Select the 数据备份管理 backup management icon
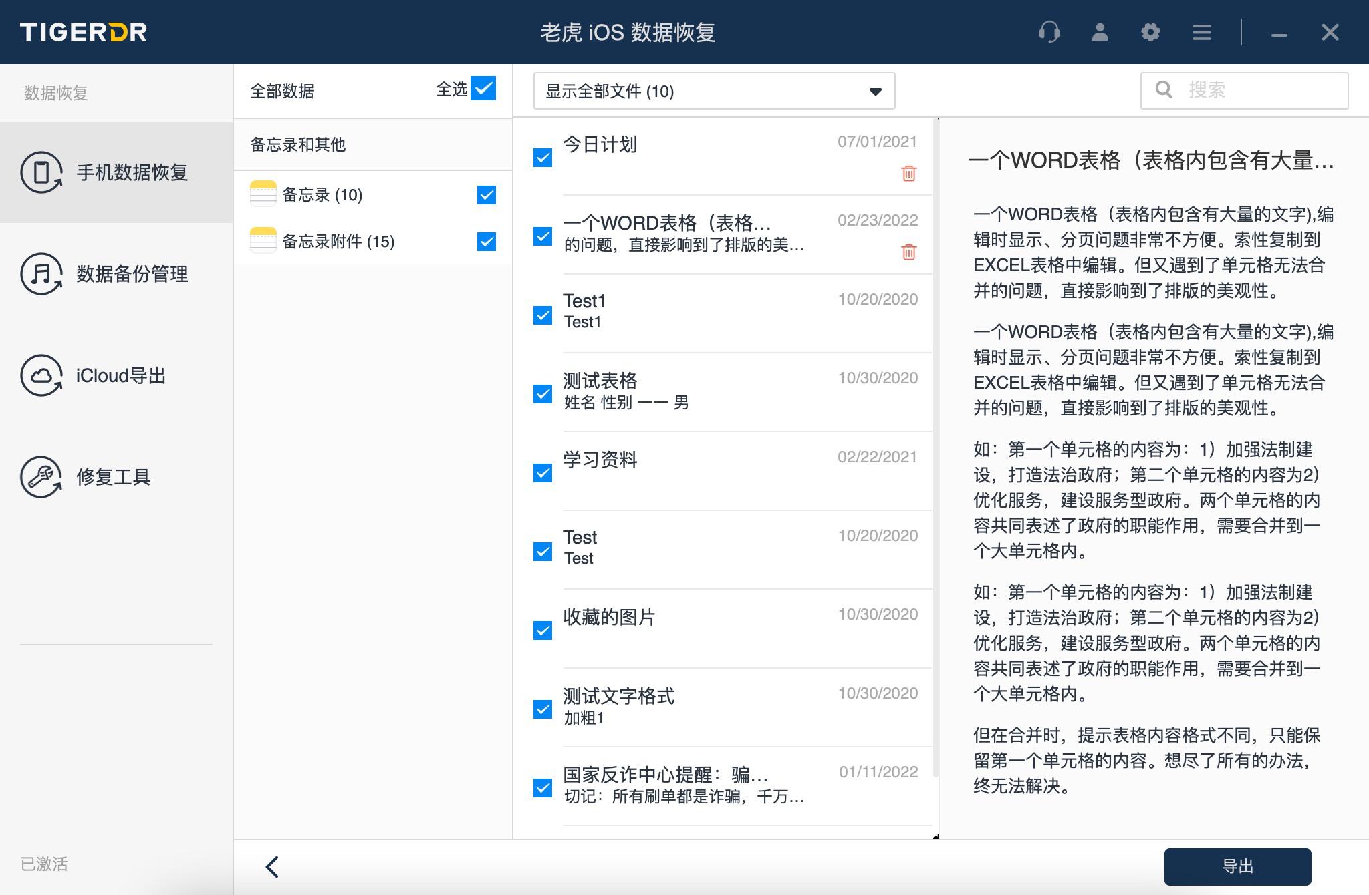 (41, 274)
